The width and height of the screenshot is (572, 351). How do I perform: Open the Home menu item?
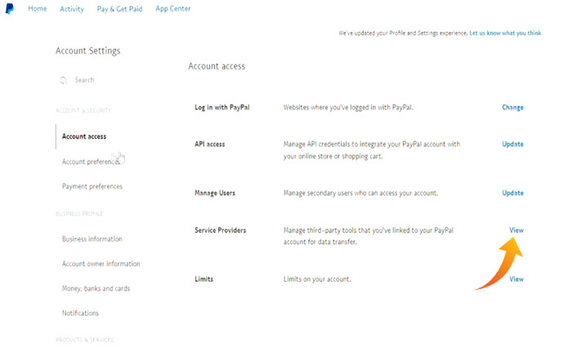pos(38,9)
